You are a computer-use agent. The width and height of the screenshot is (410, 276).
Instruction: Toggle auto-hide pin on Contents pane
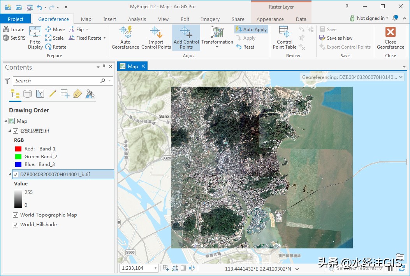click(104, 66)
